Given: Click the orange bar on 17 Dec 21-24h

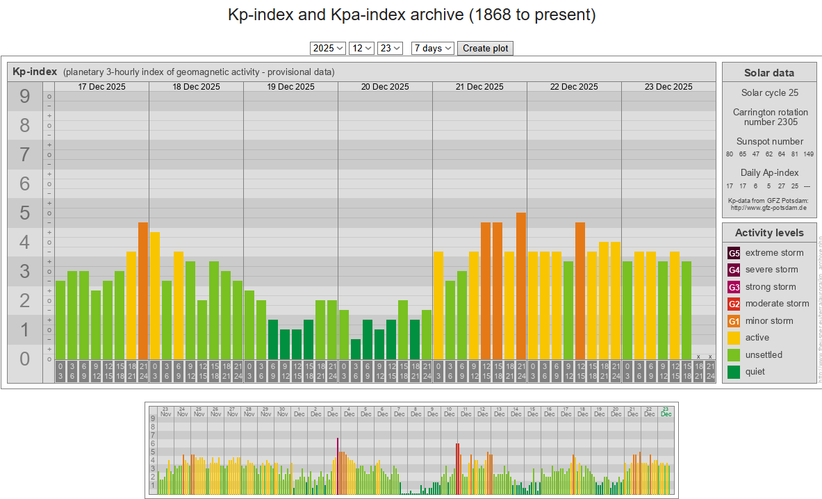Looking at the screenshot, I should (143, 291).
